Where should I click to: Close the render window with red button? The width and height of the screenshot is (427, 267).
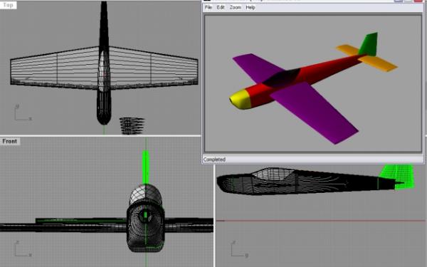click(418, 1)
